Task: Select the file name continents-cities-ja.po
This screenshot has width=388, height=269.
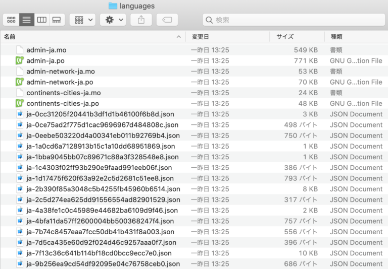Action: pos(63,103)
